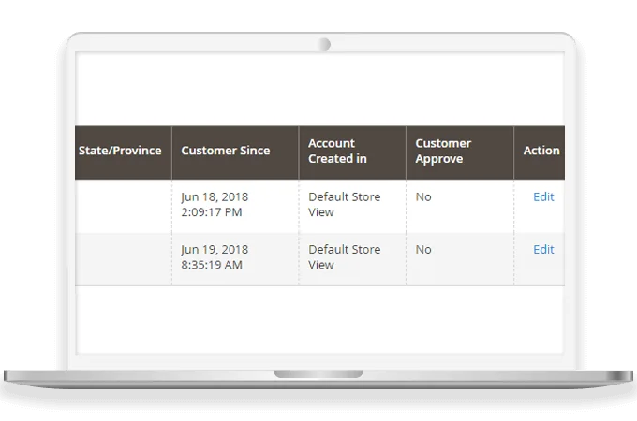The width and height of the screenshot is (637, 421).
Task: Click the 8:35:19 AM time text
Action: [212, 265]
